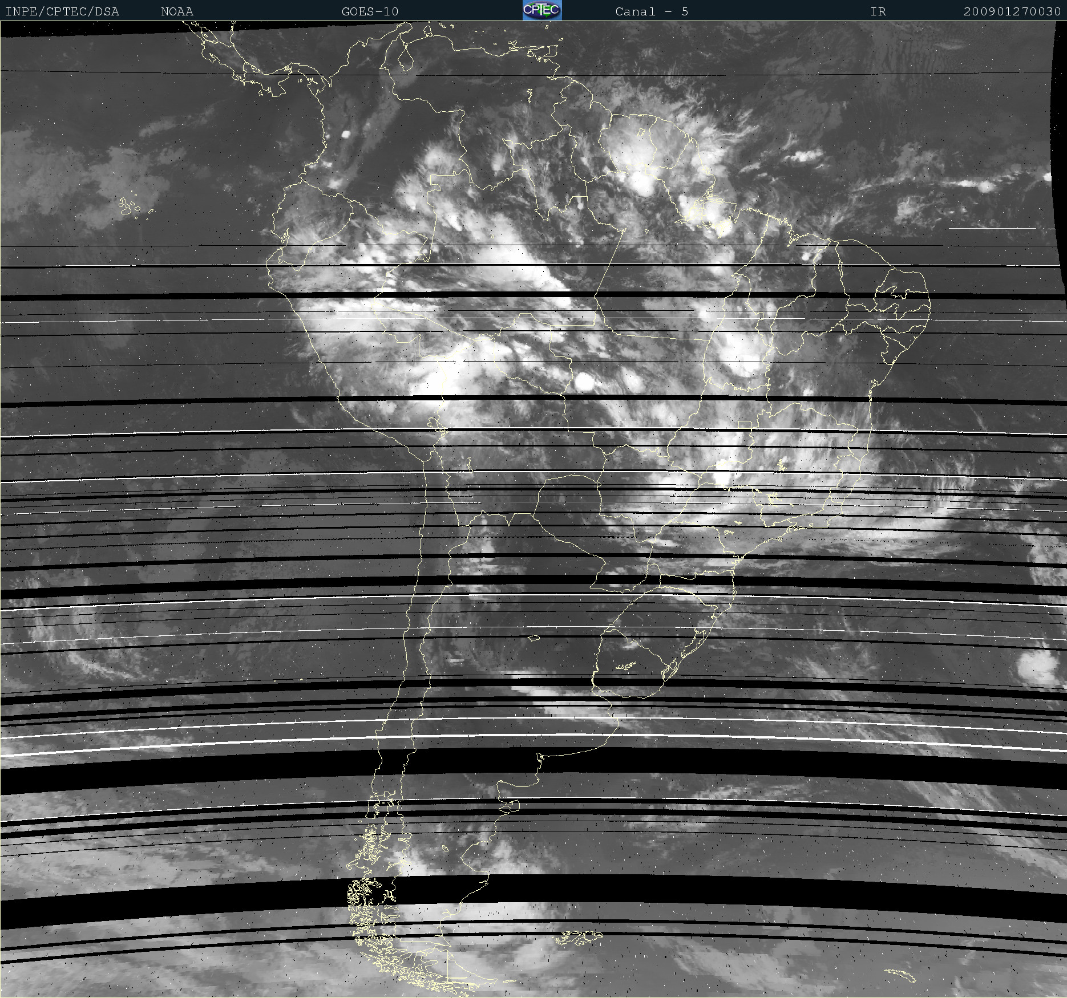Click the NOAA label in the header
Screen dimensions: 1067x998
coord(177,11)
